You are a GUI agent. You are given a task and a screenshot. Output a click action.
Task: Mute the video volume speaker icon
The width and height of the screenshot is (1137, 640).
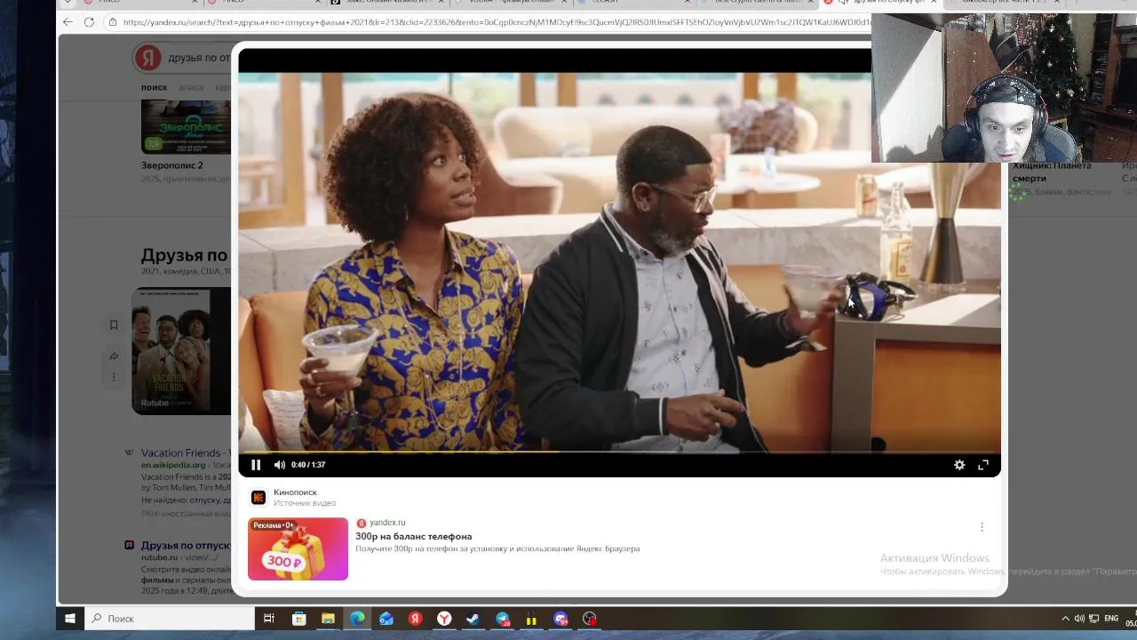pos(280,465)
